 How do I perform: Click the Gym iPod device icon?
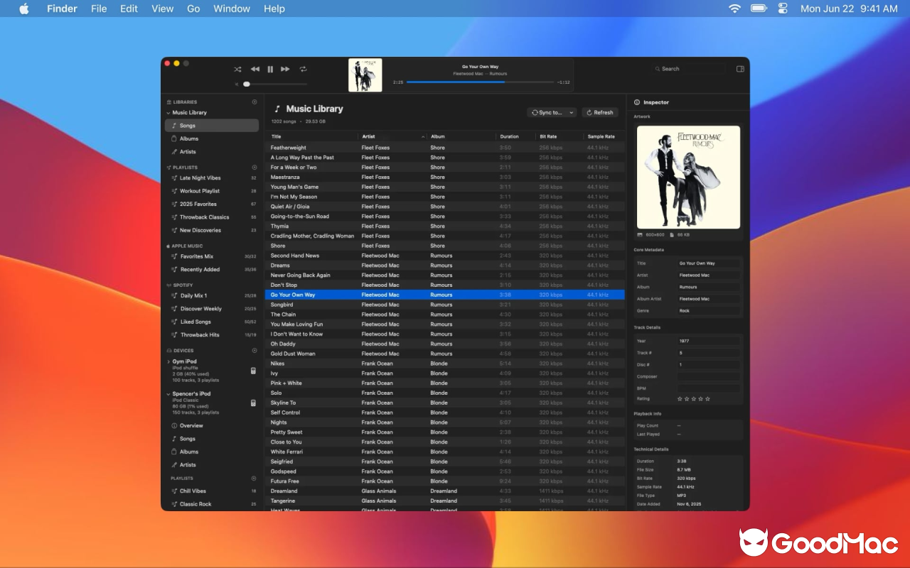tap(253, 371)
